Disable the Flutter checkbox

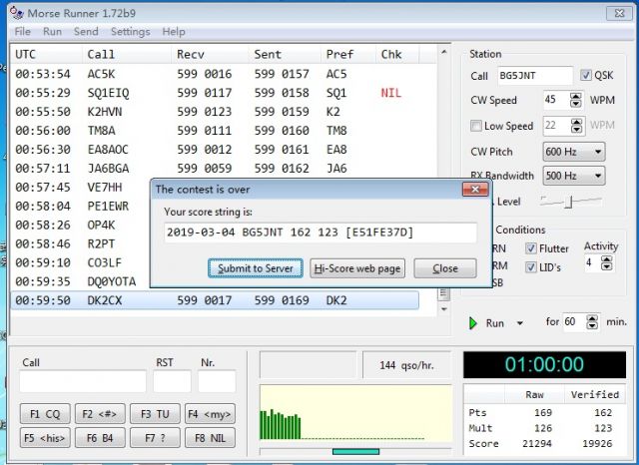tap(530, 248)
